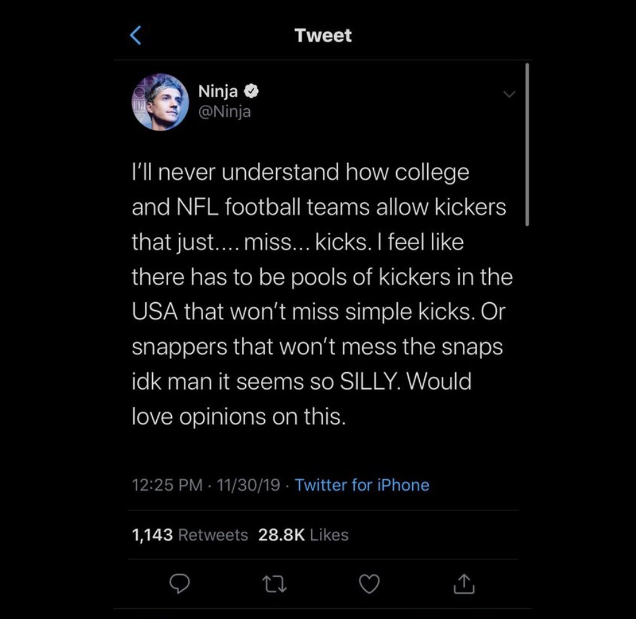Reply to Ninja's tweet
This screenshot has width=636, height=619.
[x=180, y=584]
